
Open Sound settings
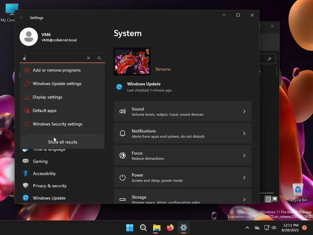tap(183, 111)
